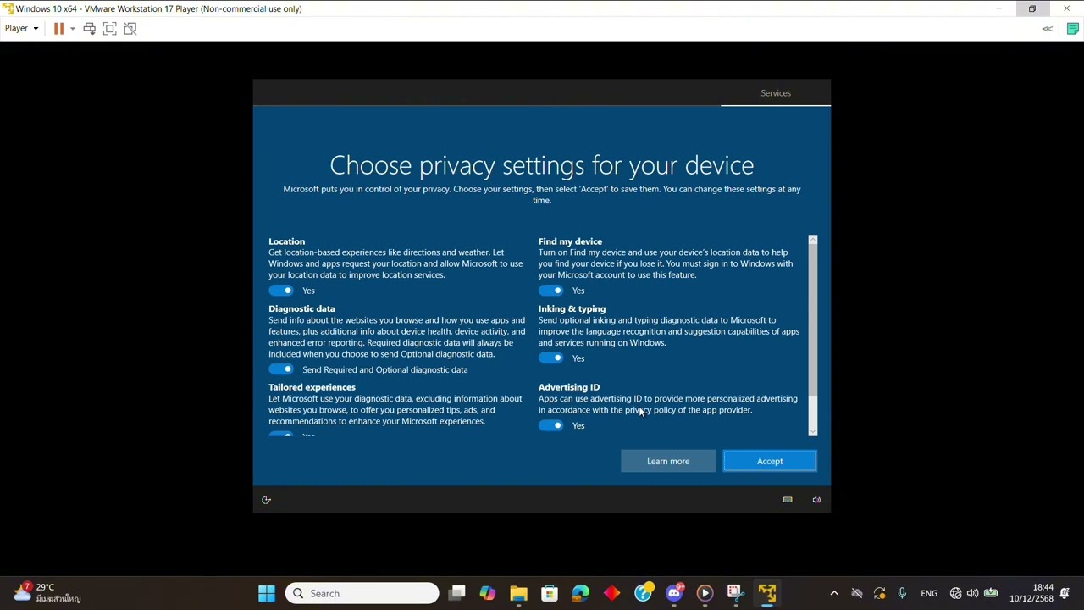Open the green VMware notes icon
Image resolution: width=1084 pixels, height=610 pixels.
(1072, 29)
